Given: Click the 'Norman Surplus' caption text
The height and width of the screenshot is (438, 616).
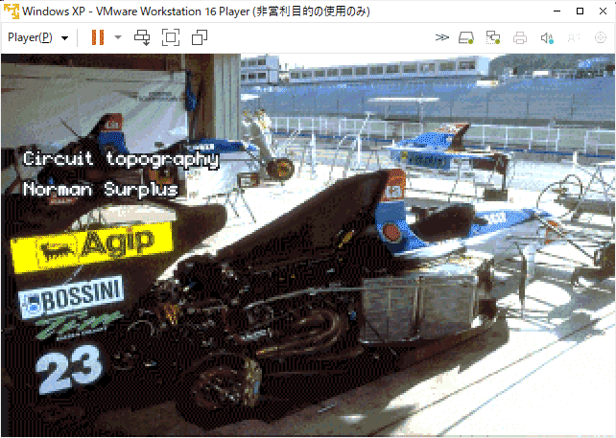Looking at the screenshot, I should (x=101, y=190).
